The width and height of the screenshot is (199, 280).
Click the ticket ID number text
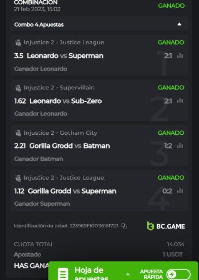point(94,226)
